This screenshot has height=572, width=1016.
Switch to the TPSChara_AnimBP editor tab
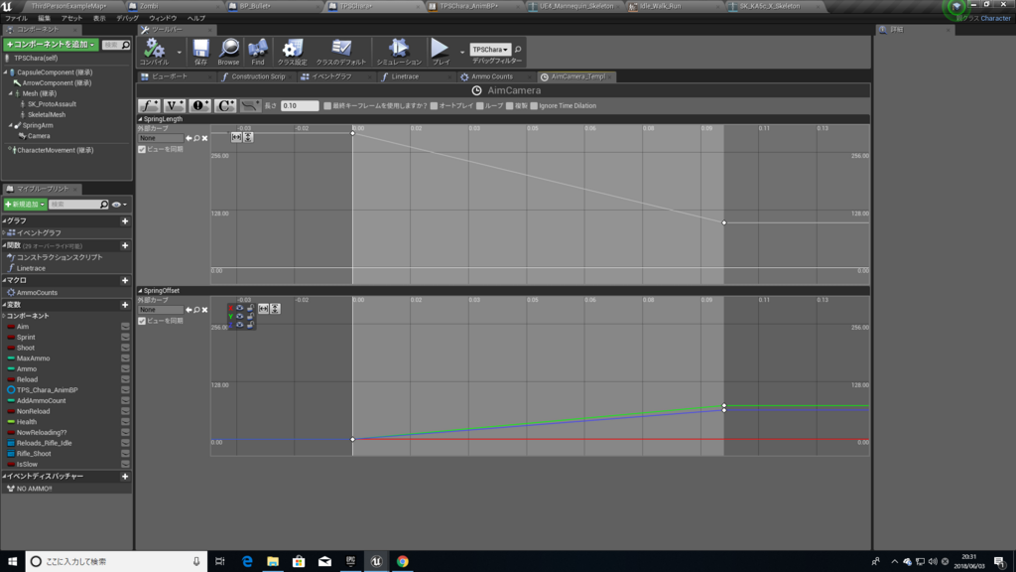(468, 6)
